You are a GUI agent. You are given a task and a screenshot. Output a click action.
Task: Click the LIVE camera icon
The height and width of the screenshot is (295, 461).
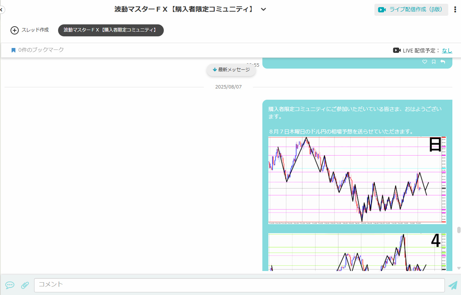coord(397,50)
